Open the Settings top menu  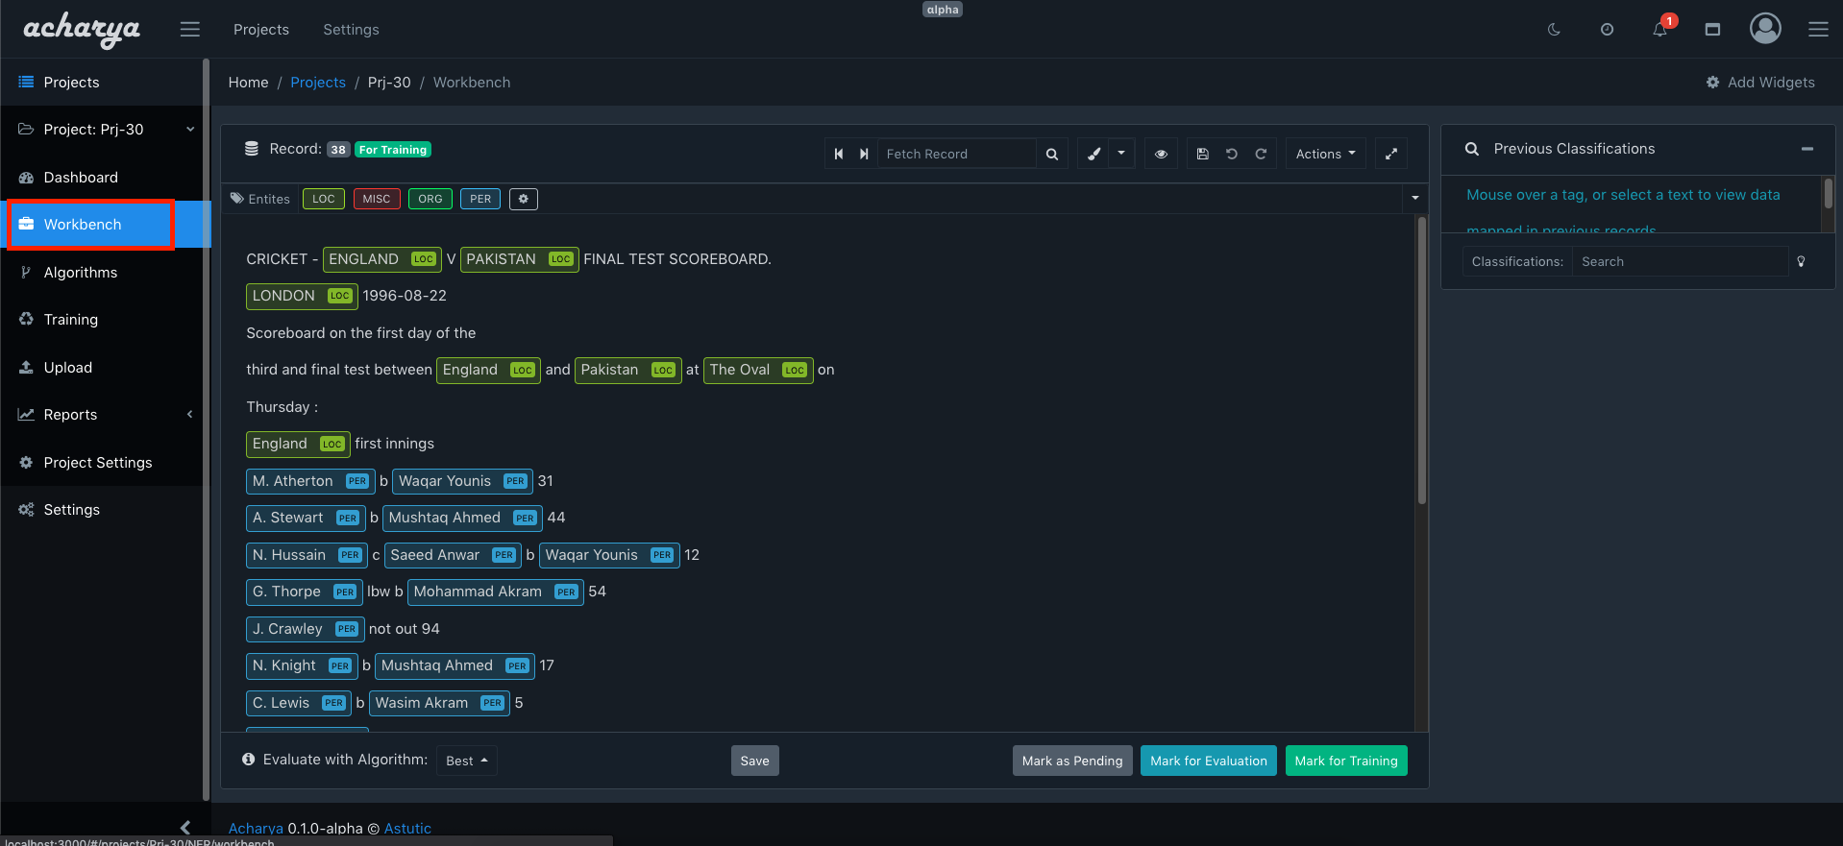click(351, 30)
